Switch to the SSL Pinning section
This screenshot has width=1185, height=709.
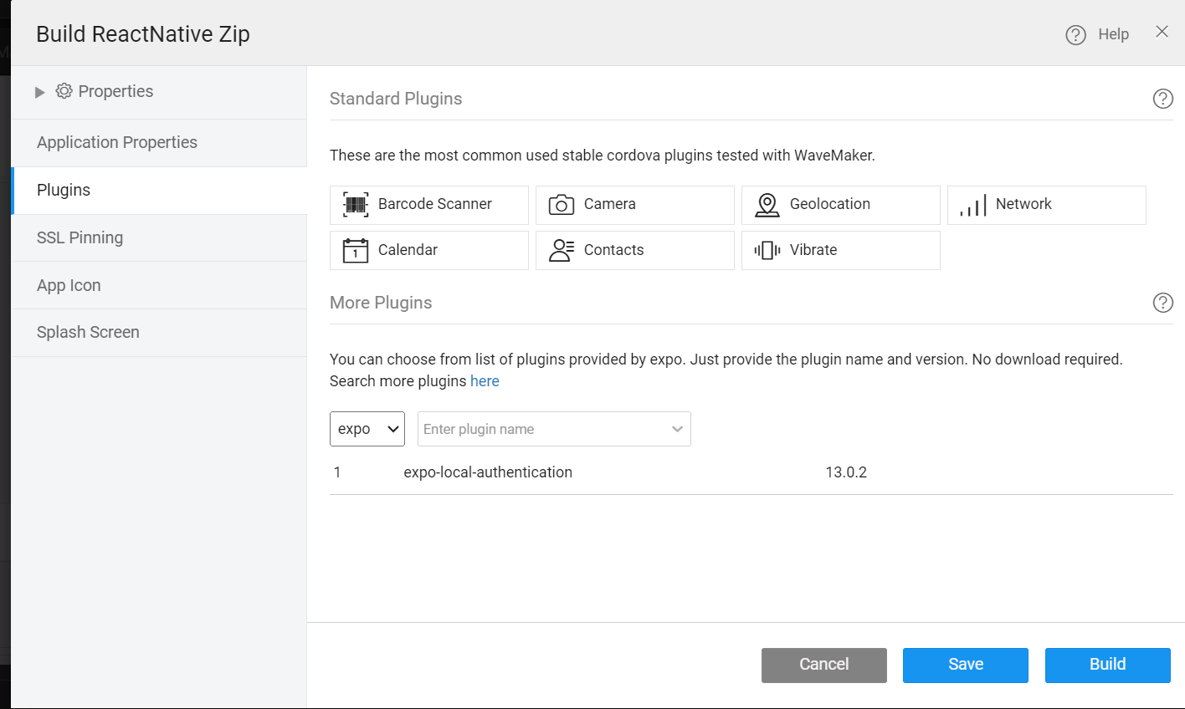click(80, 237)
